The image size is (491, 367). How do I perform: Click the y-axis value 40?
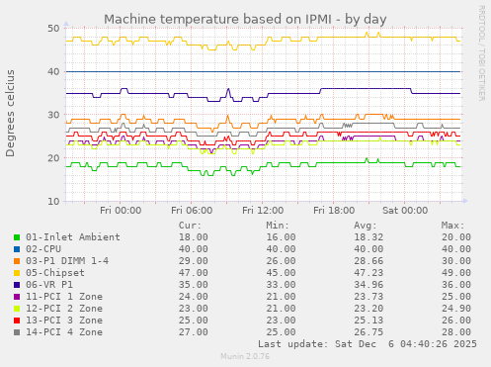[x=53, y=71]
